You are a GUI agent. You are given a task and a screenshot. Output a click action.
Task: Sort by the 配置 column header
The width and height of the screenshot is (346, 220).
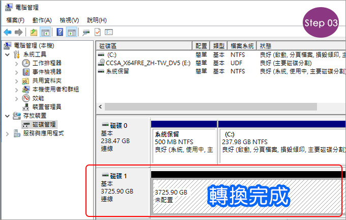click(201, 46)
